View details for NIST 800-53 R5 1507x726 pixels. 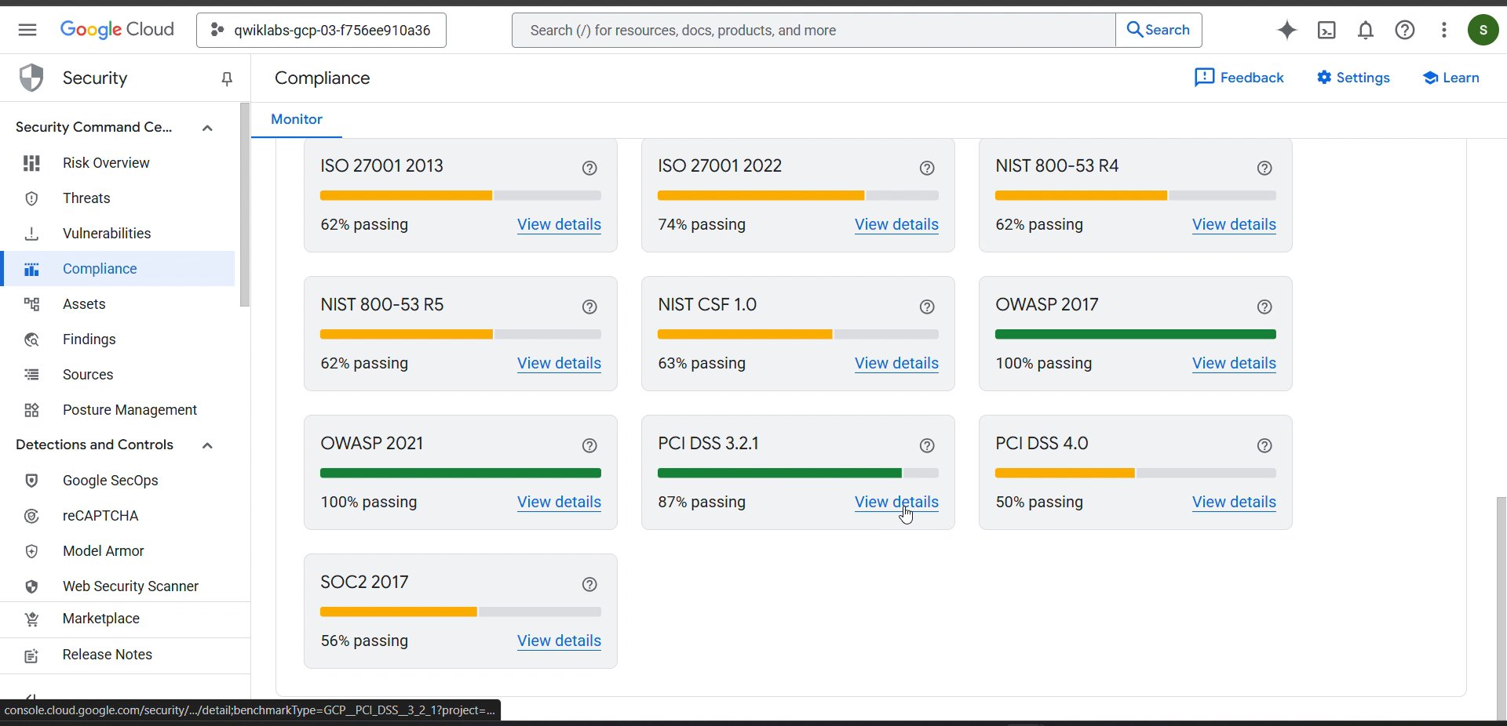pyautogui.click(x=559, y=363)
